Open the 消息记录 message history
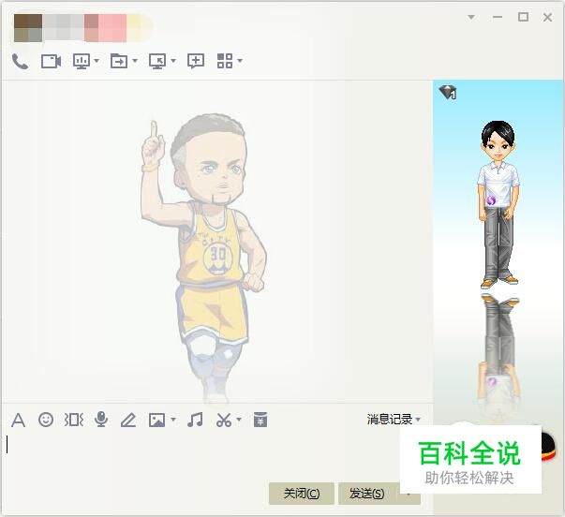The width and height of the screenshot is (565, 517). (390, 420)
